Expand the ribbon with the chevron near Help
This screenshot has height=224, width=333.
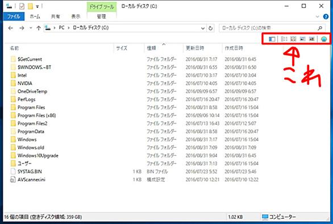pyautogui.click(x=318, y=16)
